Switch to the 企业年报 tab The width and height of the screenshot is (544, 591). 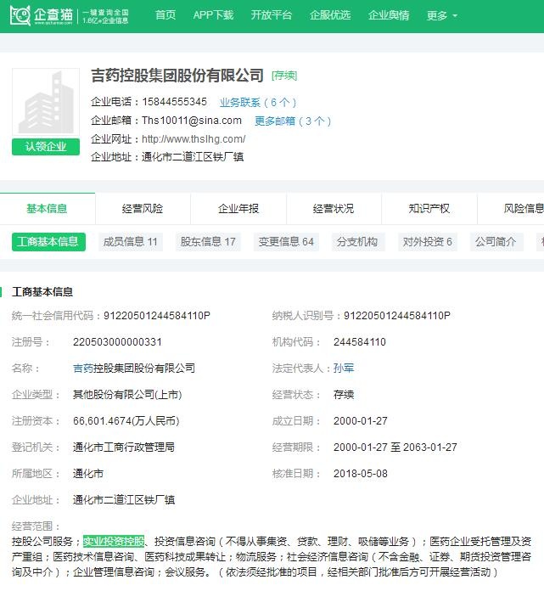238,209
